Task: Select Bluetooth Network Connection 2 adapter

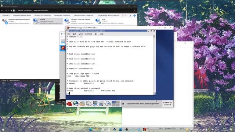Action: (16, 21)
